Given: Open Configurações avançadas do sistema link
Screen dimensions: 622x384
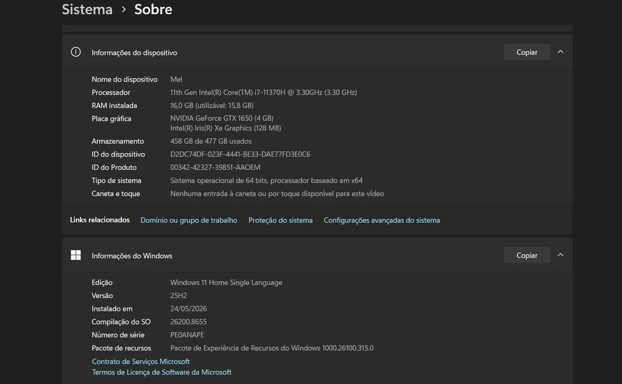Looking at the screenshot, I should pyautogui.click(x=382, y=220).
